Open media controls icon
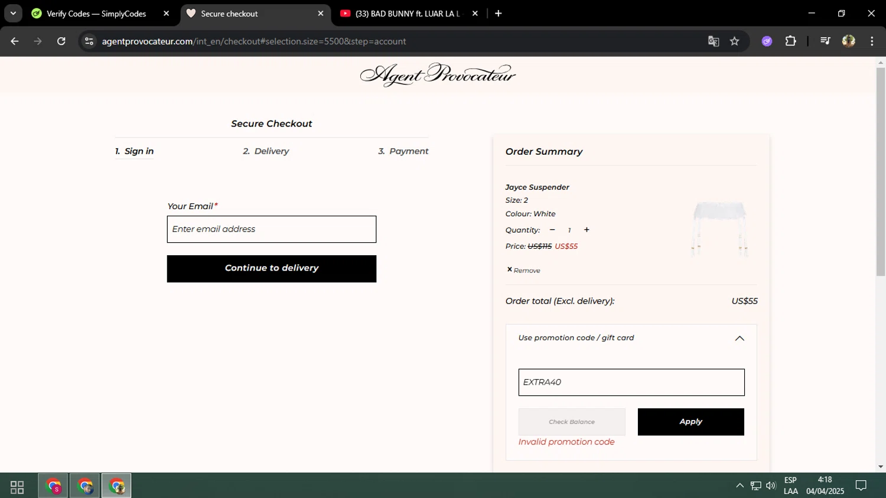Screen dimensions: 886x498 (x=825, y=41)
